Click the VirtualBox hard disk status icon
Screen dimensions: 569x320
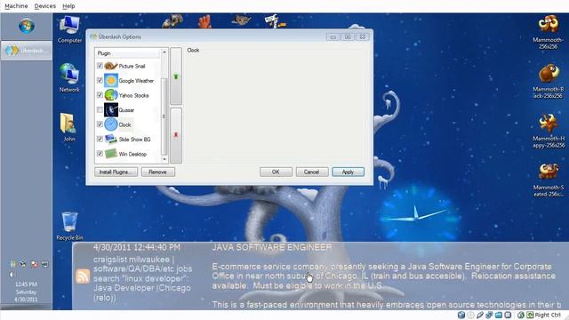tap(461, 315)
